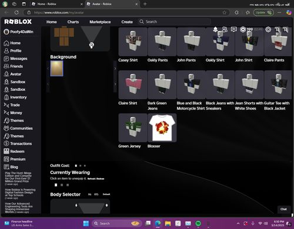Click the Avatar icon in sidebar

(x=6, y=74)
